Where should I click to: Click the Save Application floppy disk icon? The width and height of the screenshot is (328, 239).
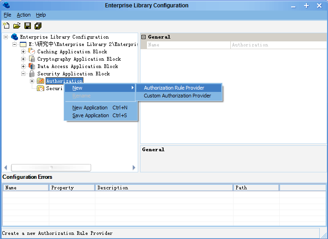point(28,26)
